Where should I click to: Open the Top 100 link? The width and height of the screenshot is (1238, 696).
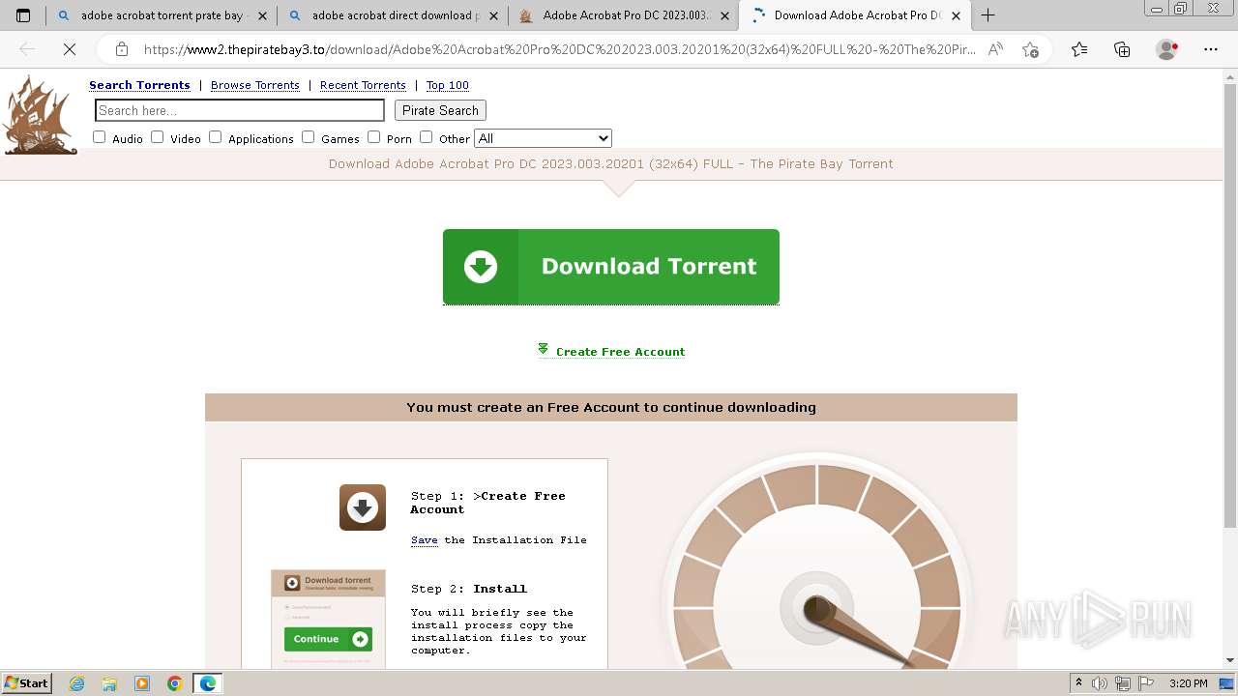coord(448,85)
